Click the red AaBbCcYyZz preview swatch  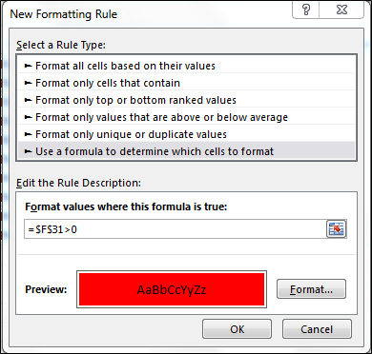pyautogui.click(x=172, y=289)
